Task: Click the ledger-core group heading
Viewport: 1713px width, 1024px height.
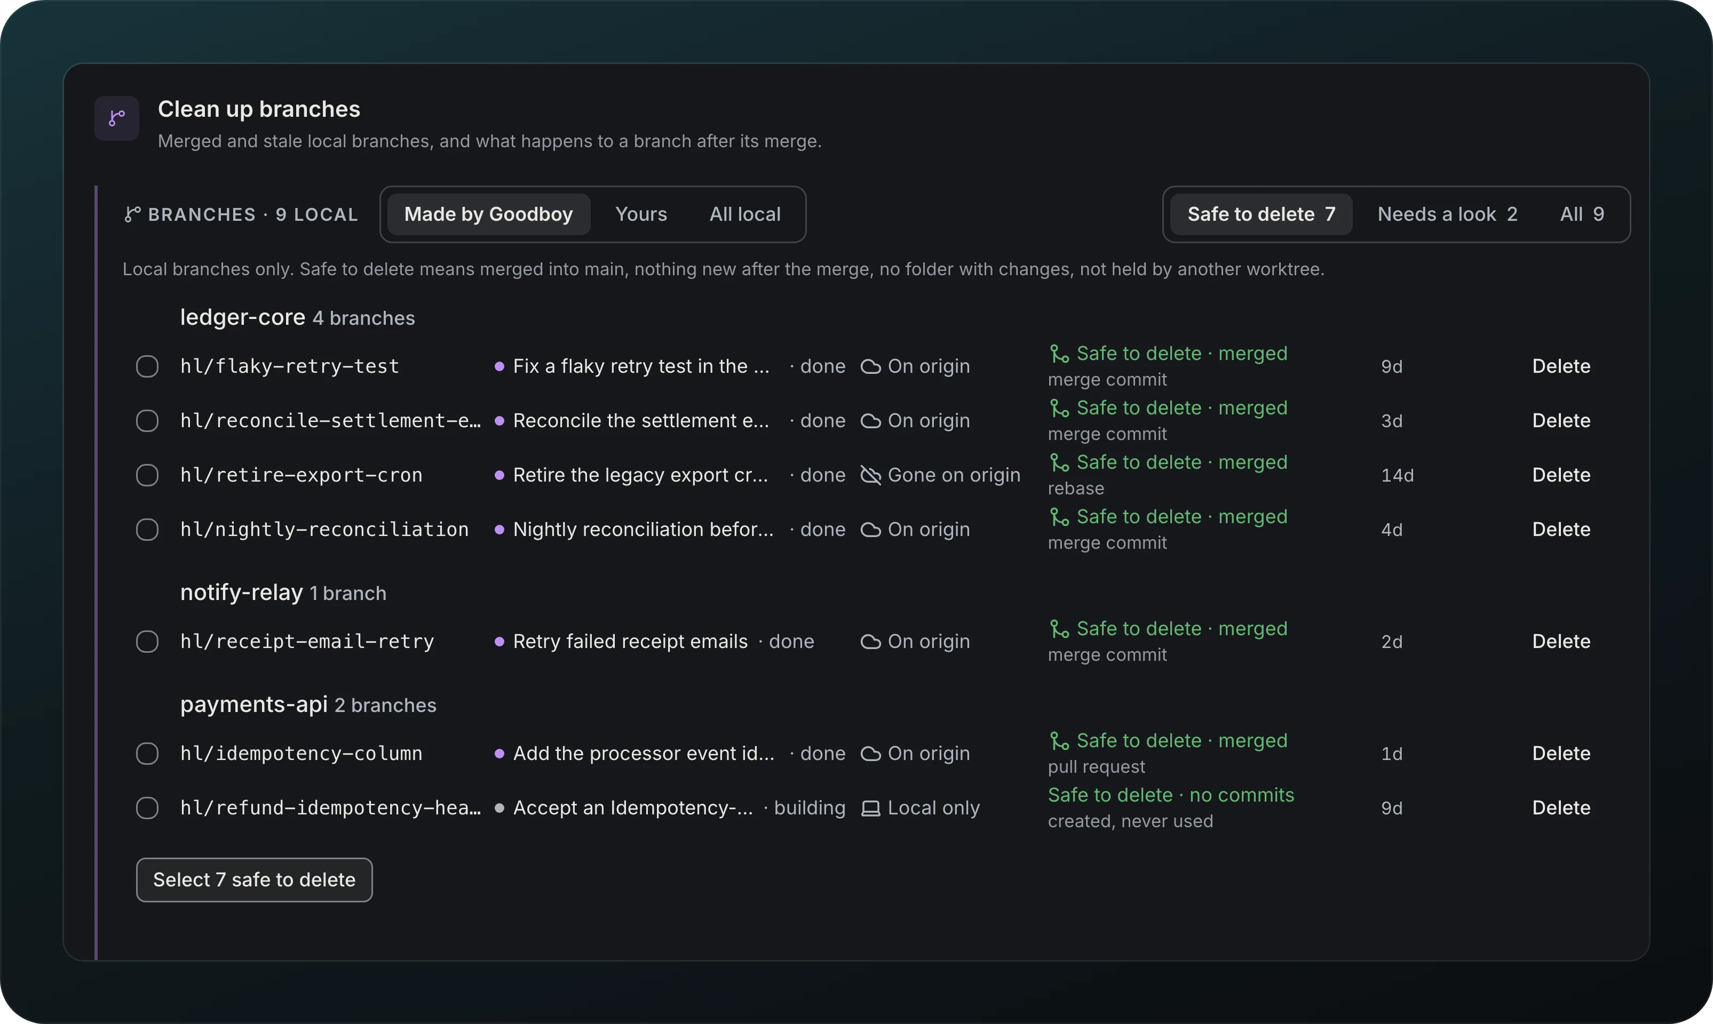Action: pos(242,317)
